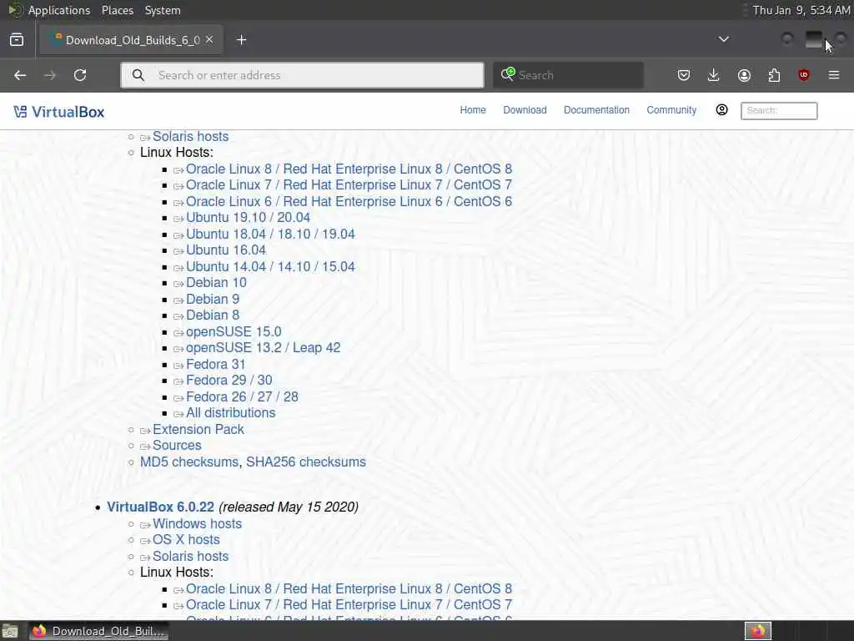Click the address bar magnifier icon
Viewport: 854px width, 641px height.
coord(138,75)
